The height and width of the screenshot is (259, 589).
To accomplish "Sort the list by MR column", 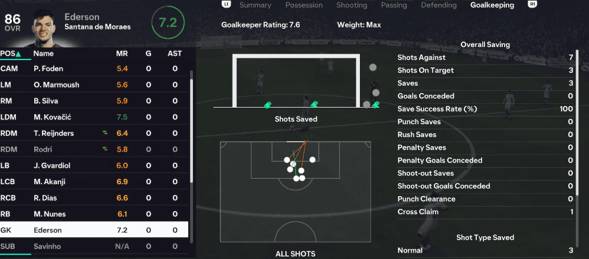I will [x=122, y=54].
